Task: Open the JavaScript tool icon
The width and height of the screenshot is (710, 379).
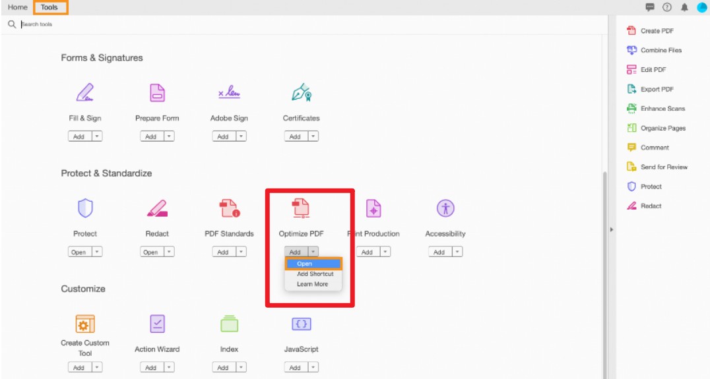Action: coord(301,324)
